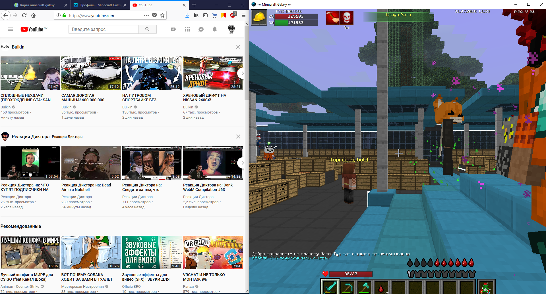Click the red health bar 30/30
This screenshot has height=294, width=546.
[351, 274]
